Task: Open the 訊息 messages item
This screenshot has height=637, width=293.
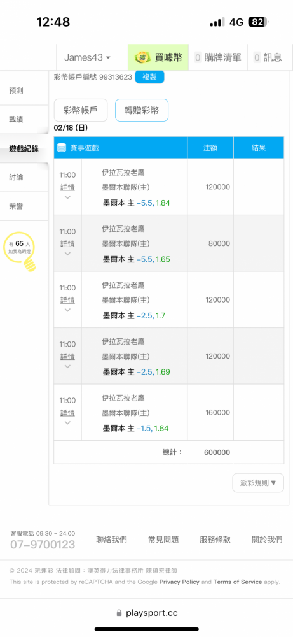Action: click(x=268, y=57)
